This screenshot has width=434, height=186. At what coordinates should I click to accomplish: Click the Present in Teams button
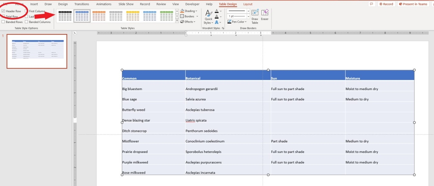[412, 4]
